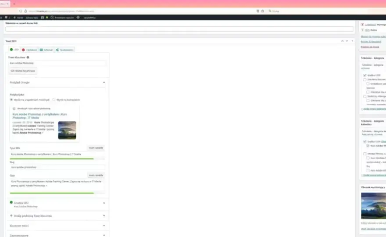Toggle the Yoast SEO panel collapse triangle
This screenshot has width=386, height=237.
[352, 41]
